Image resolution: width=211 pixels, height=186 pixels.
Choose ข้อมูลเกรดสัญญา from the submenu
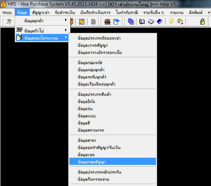point(113,45)
